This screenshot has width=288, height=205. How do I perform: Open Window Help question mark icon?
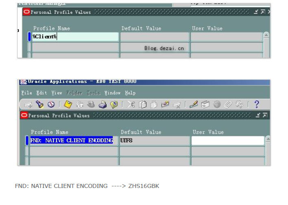pyautogui.click(x=257, y=104)
